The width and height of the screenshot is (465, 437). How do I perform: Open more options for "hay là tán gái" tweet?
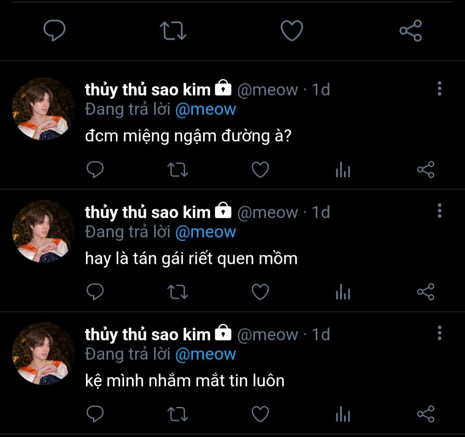coord(439,211)
